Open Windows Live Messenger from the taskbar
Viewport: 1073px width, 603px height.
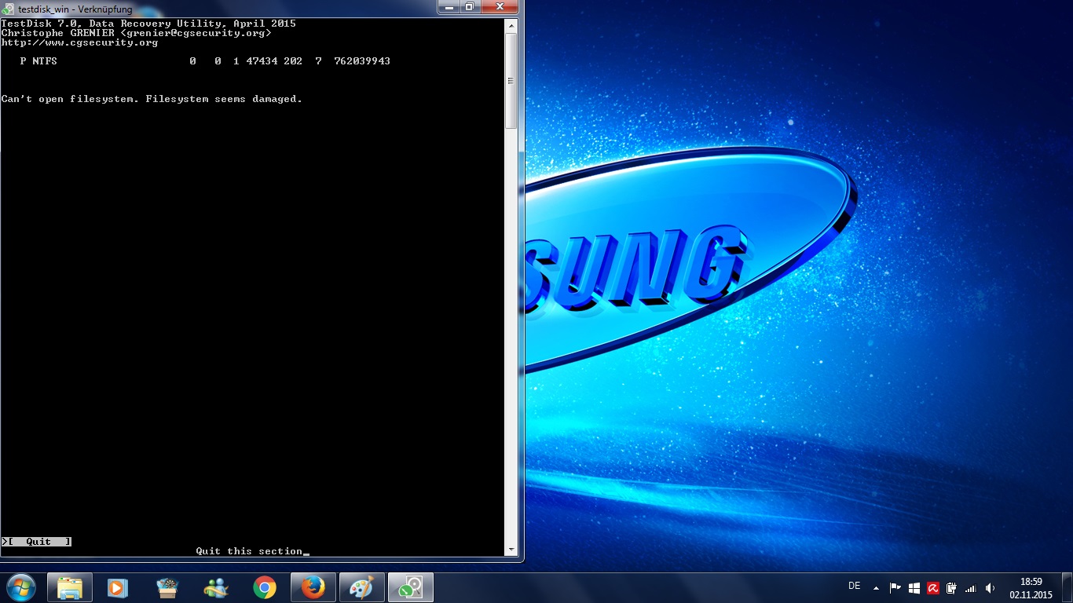coord(215,587)
